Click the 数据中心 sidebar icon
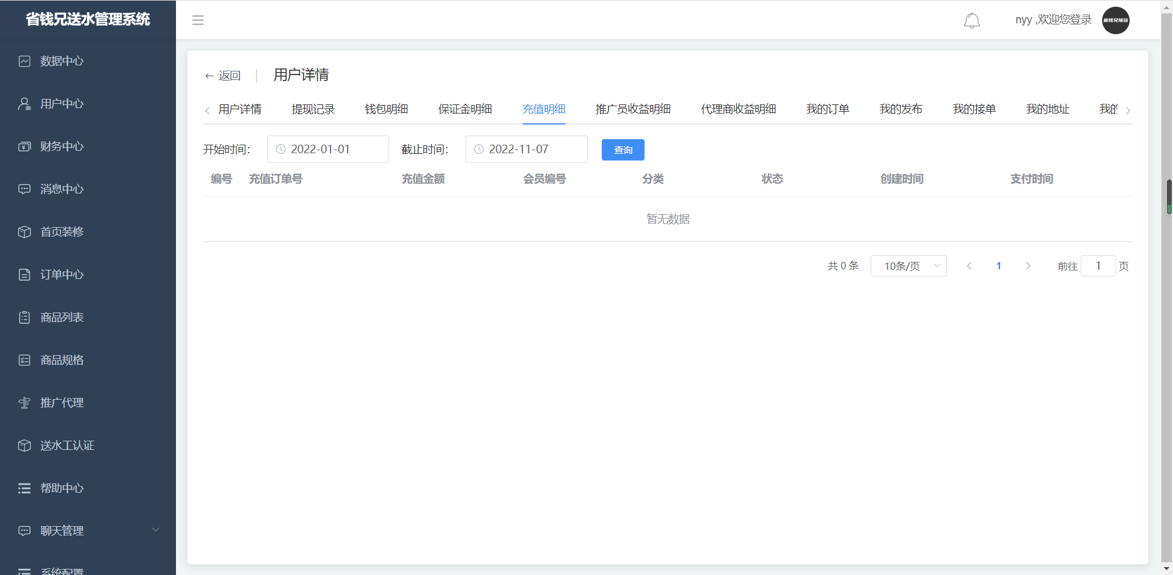Viewport: 1173px width, 575px height. tap(24, 61)
